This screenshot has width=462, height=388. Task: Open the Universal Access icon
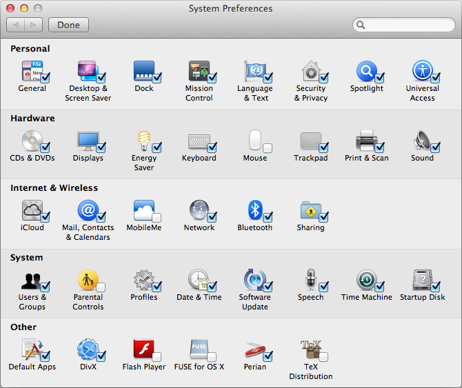click(422, 71)
